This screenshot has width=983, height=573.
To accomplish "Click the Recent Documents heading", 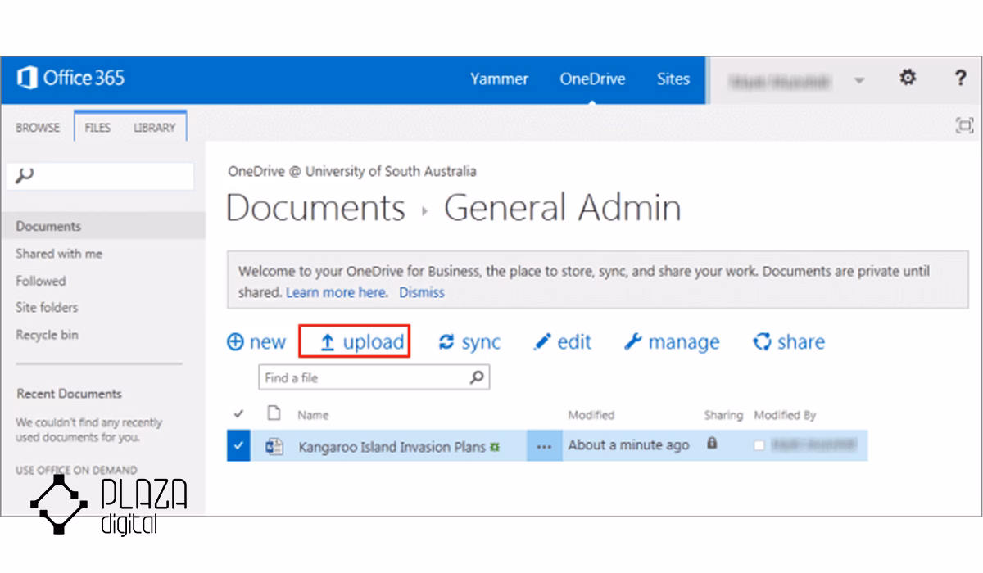I will coord(69,394).
